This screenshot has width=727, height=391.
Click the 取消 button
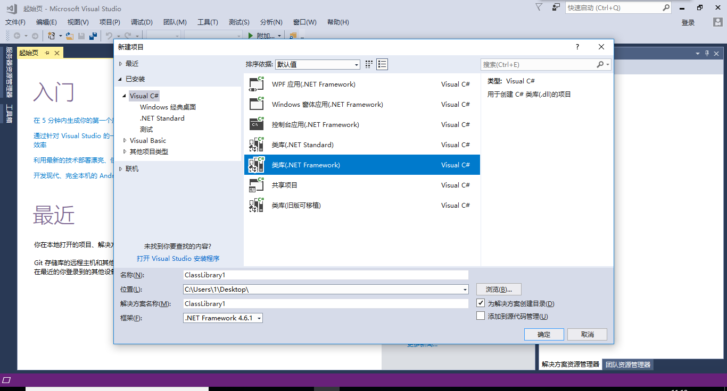tap(587, 334)
